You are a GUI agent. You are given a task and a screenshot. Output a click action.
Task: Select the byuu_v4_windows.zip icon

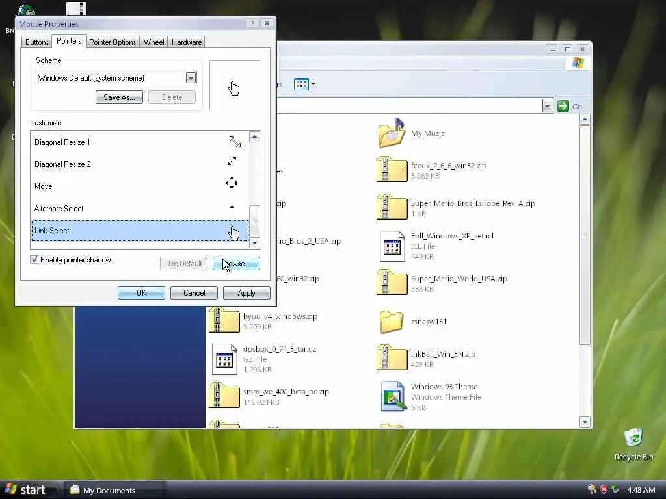pyautogui.click(x=224, y=320)
